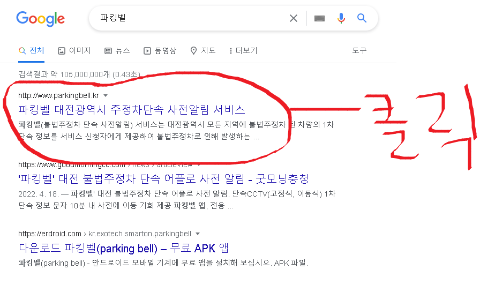Click the 동영상 tab play icon
495x285 pixels.
pyautogui.click(x=147, y=51)
